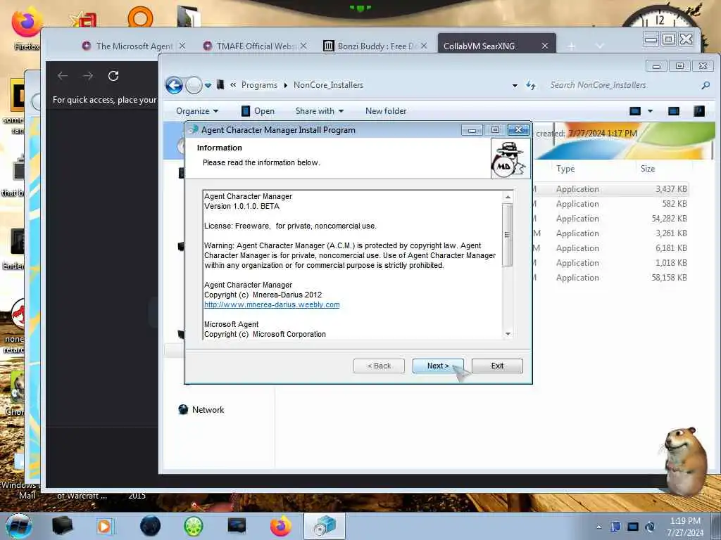
Task: Click the browser forward arrow
Action: pyautogui.click(x=88, y=76)
